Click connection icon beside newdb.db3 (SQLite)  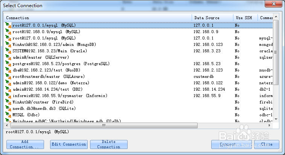click(8, 108)
